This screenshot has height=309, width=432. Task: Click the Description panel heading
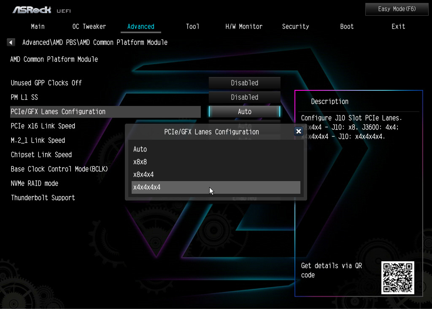[329, 101]
